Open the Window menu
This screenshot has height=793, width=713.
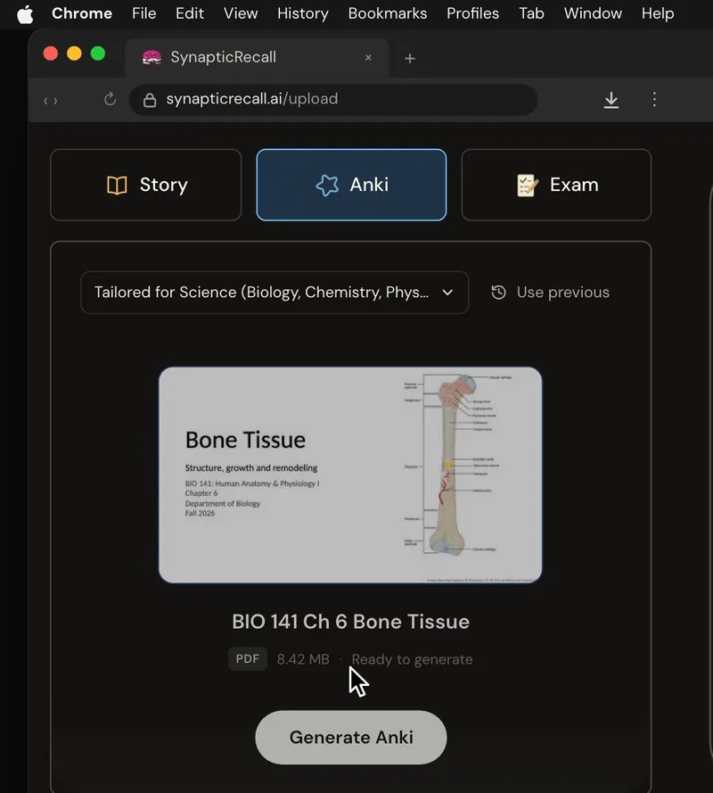pyautogui.click(x=593, y=13)
